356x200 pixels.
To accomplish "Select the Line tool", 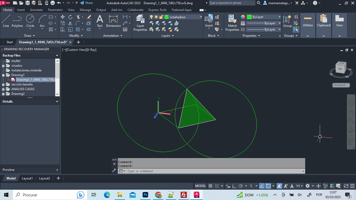I will pyautogui.click(x=6, y=21).
